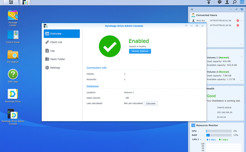Open the Log section

[61, 51]
